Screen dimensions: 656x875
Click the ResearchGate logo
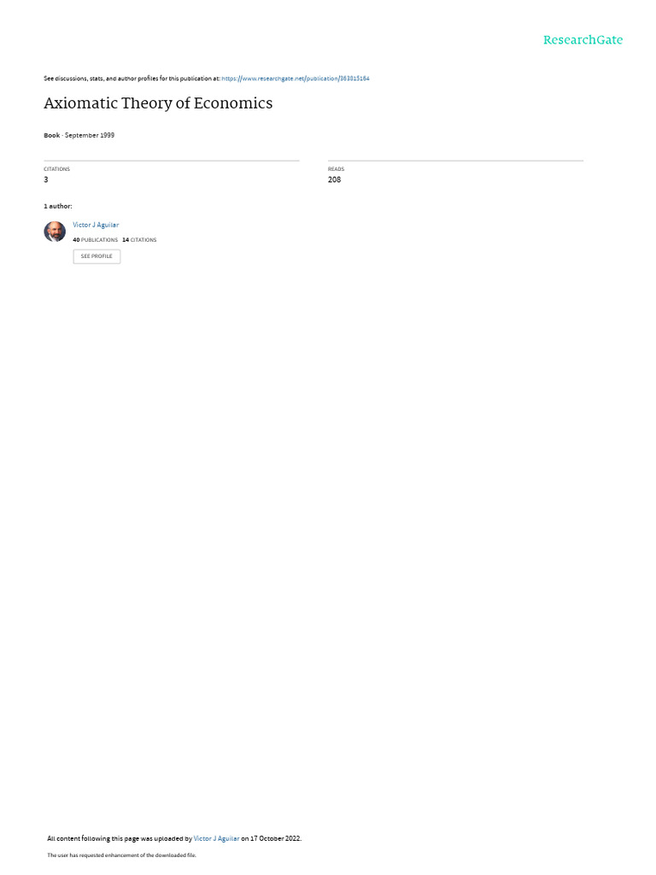583,40
